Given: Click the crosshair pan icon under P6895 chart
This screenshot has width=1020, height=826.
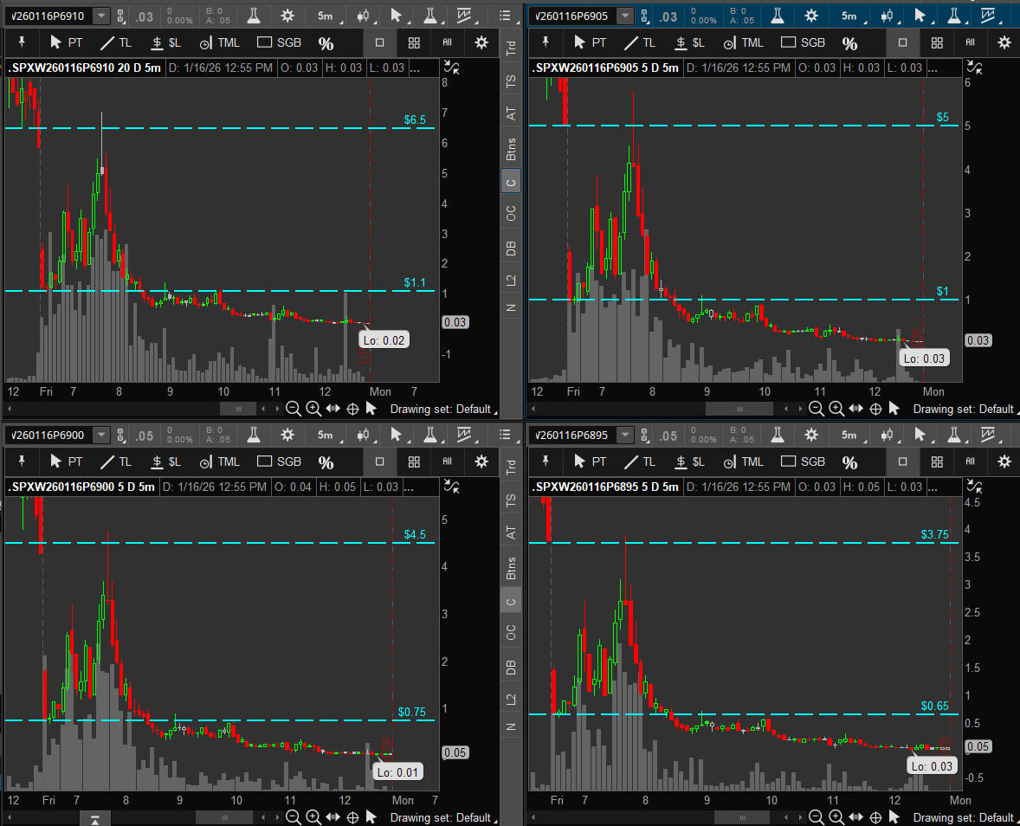Looking at the screenshot, I should tap(875, 816).
